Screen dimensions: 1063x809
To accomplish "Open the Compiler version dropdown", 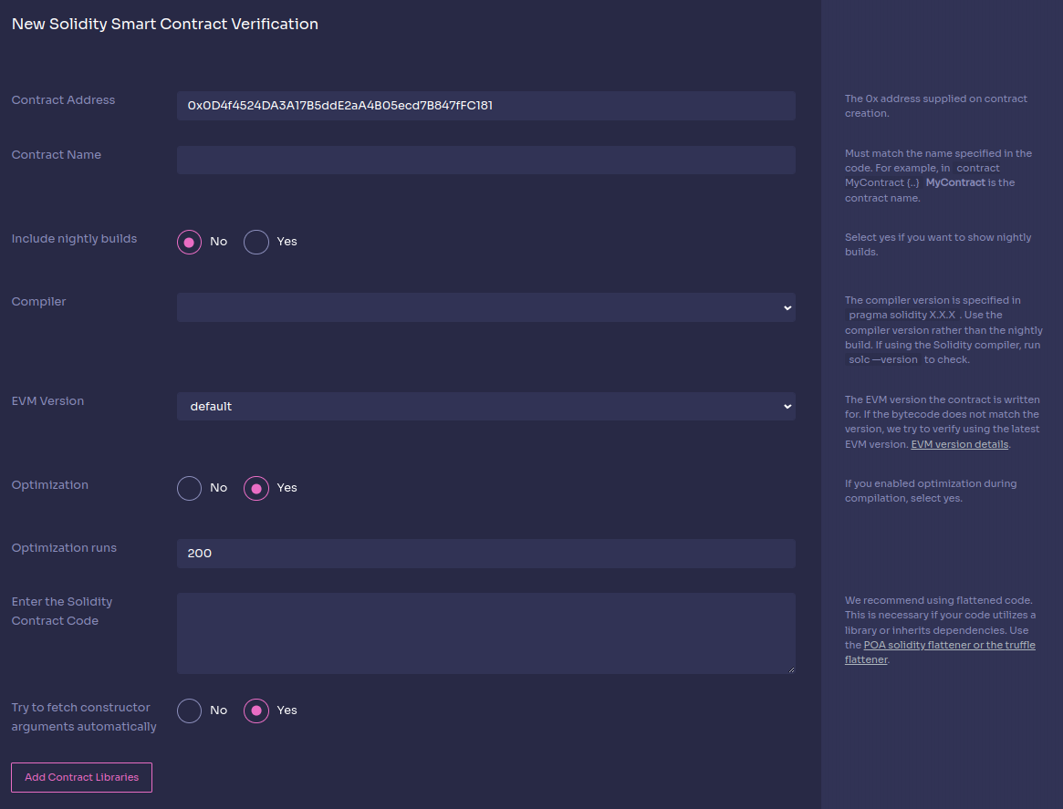I will [x=485, y=307].
